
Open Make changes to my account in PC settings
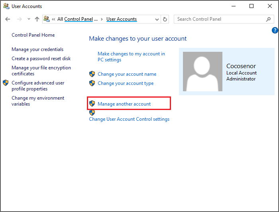131,57
